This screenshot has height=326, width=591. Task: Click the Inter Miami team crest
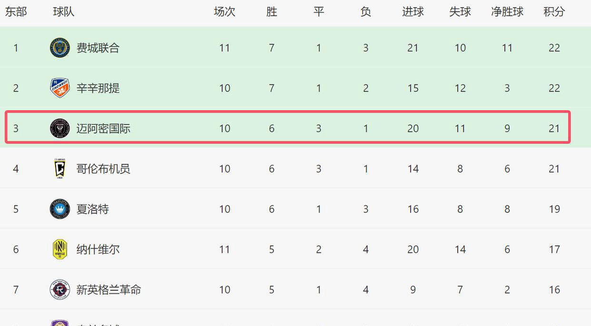(60, 128)
